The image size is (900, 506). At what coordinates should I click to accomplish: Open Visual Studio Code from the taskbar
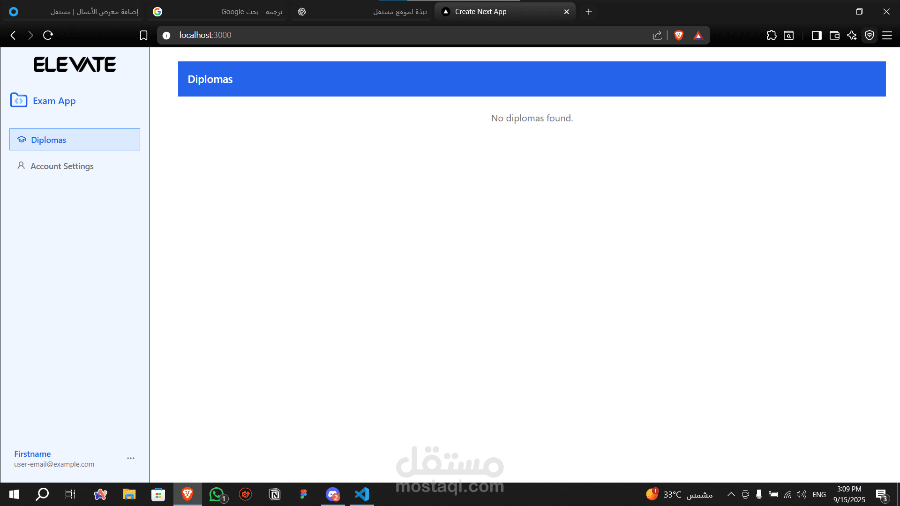tap(362, 494)
